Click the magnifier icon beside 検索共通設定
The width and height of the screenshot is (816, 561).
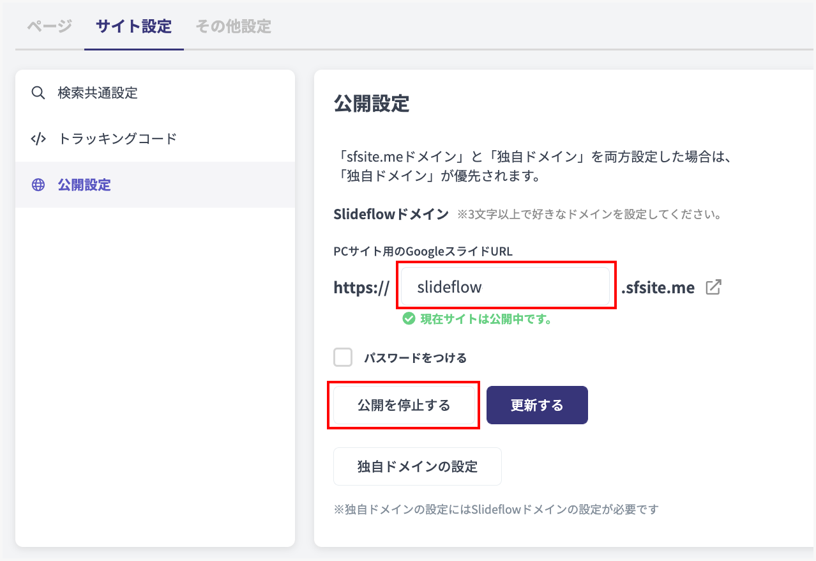click(38, 93)
